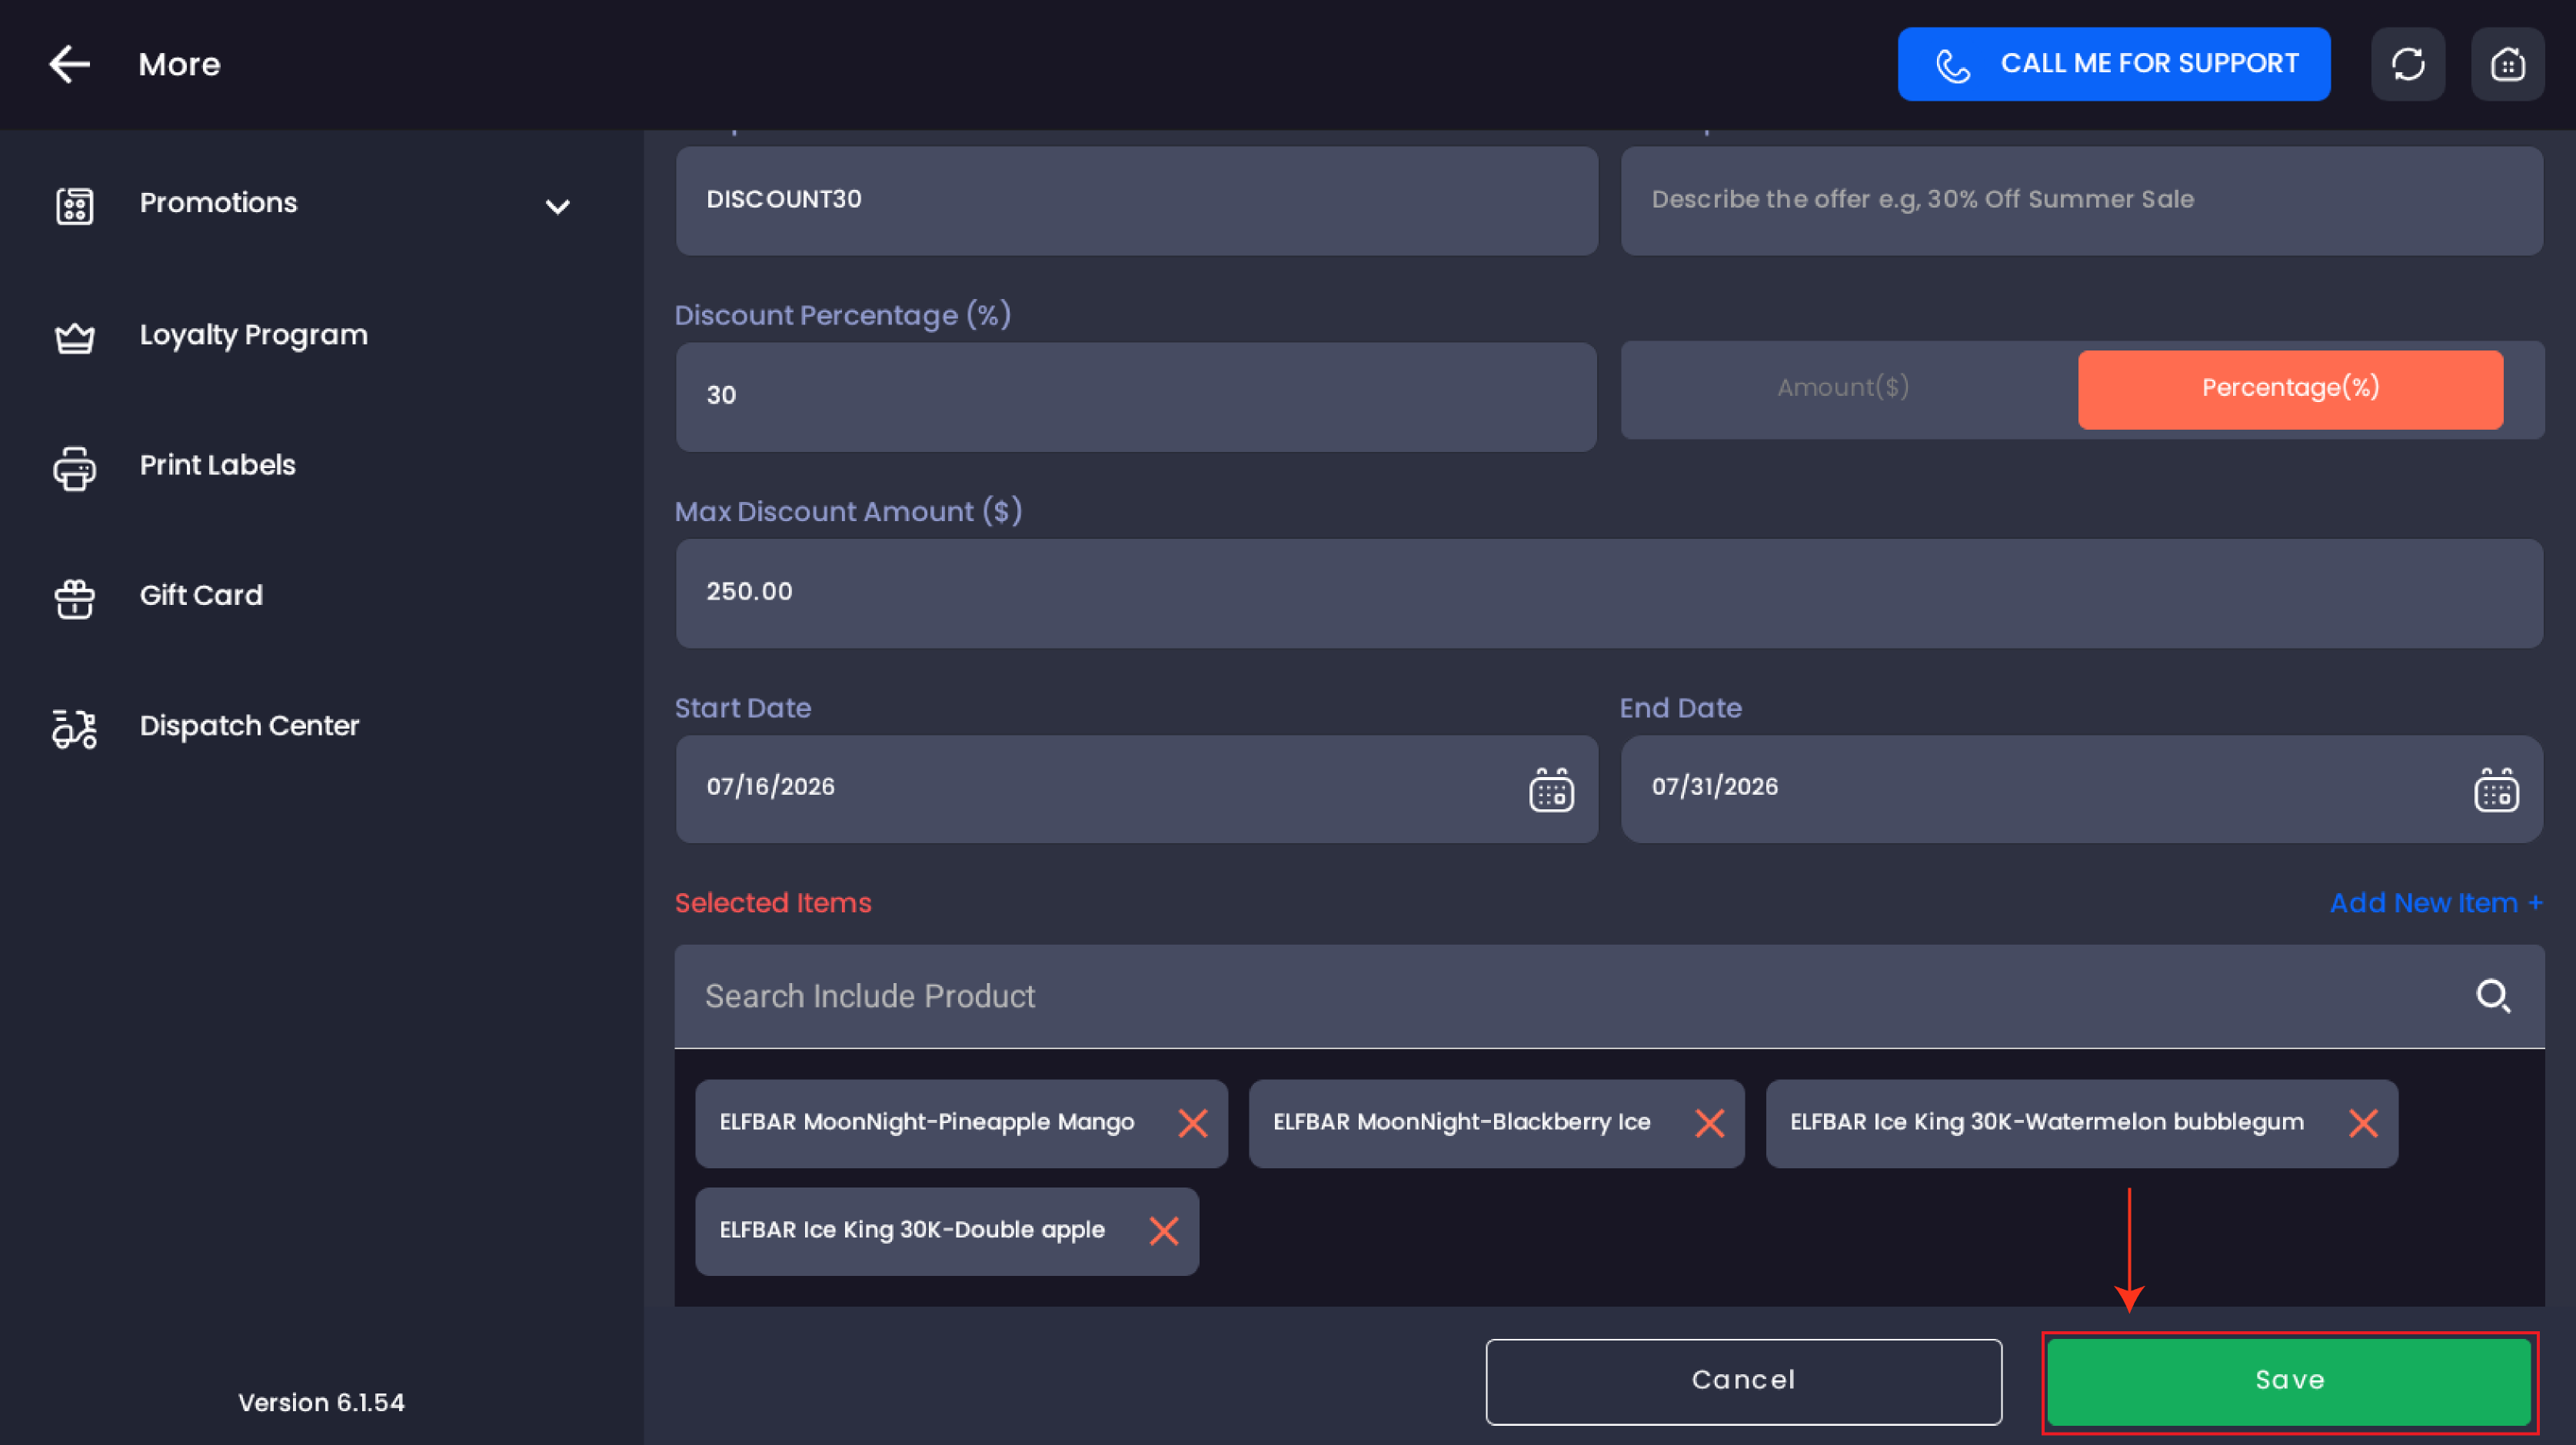Click ELFBAR Ice King 30K-Double apple text

point(911,1230)
